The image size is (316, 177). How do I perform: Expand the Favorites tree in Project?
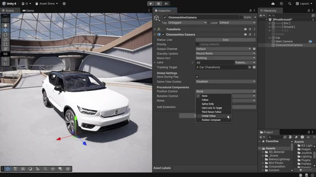(260, 142)
